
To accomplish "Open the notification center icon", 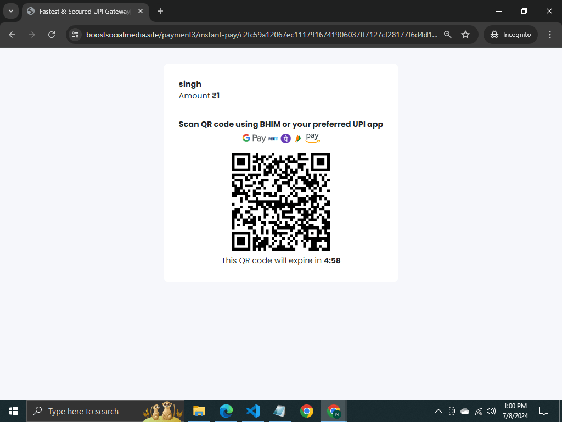I will coord(544,411).
